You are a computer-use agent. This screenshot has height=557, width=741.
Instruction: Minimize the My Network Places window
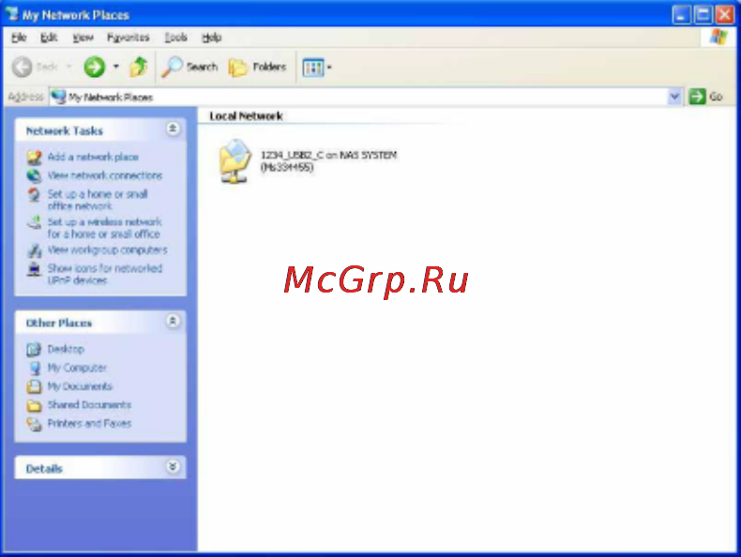[x=681, y=15]
